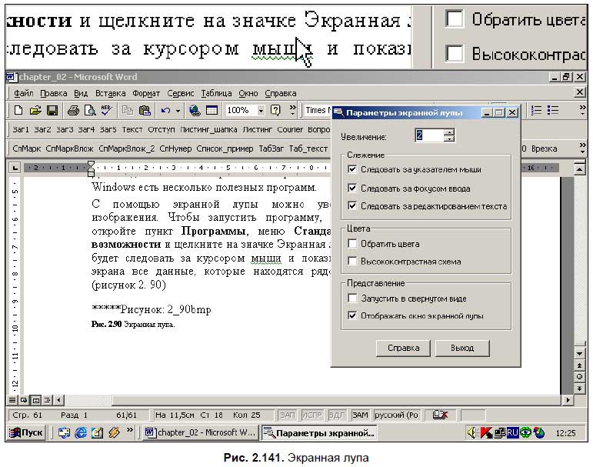Open a file with the folder icon
This screenshot has width=593, height=467.
coord(35,111)
